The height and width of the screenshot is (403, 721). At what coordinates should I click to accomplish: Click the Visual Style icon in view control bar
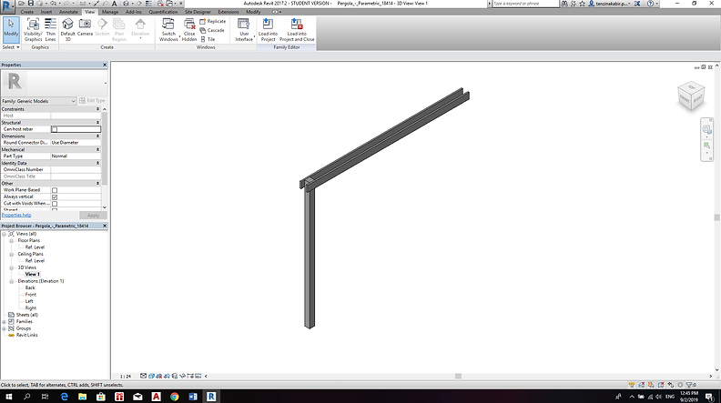tap(151, 376)
